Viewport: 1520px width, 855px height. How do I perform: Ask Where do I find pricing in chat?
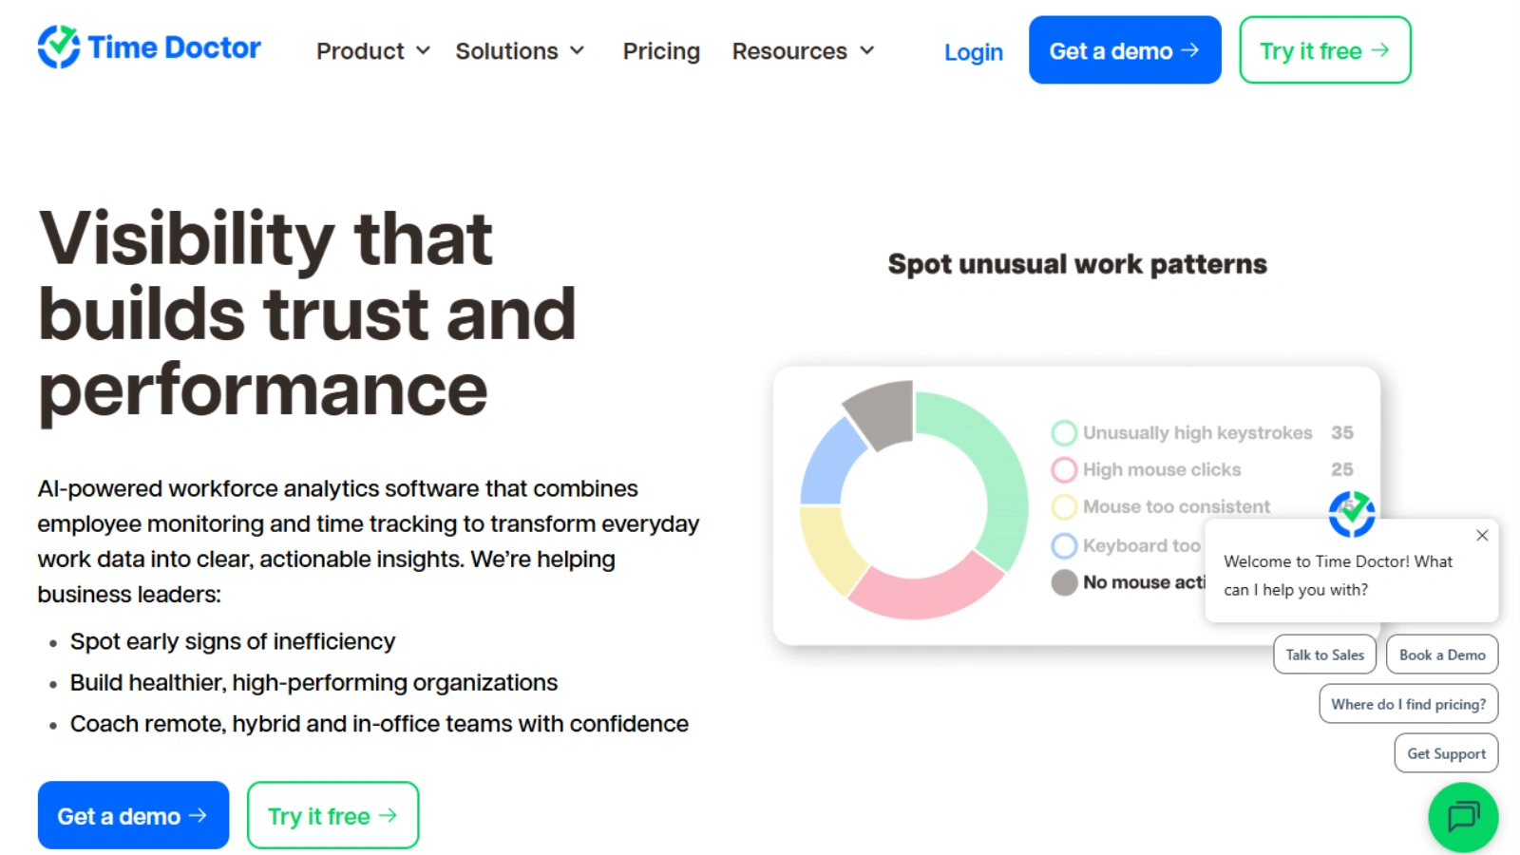[1408, 704]
